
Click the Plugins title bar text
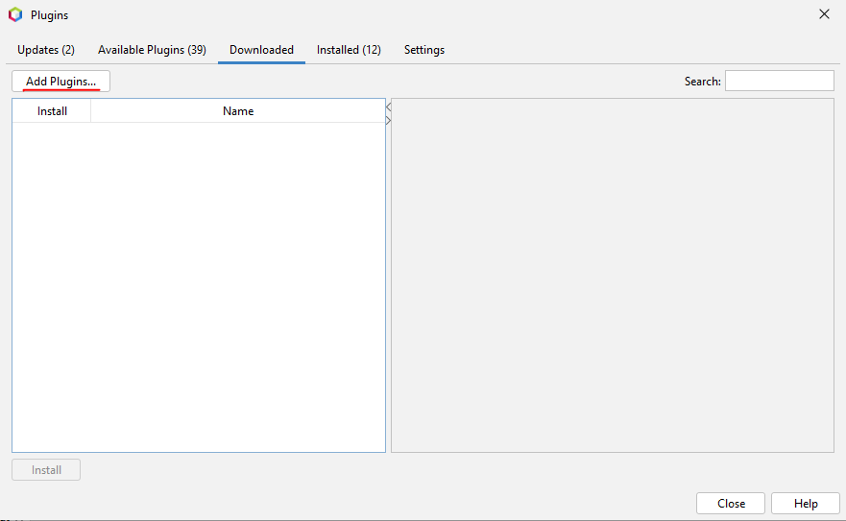pyautogui.click(x=50, y=15)
